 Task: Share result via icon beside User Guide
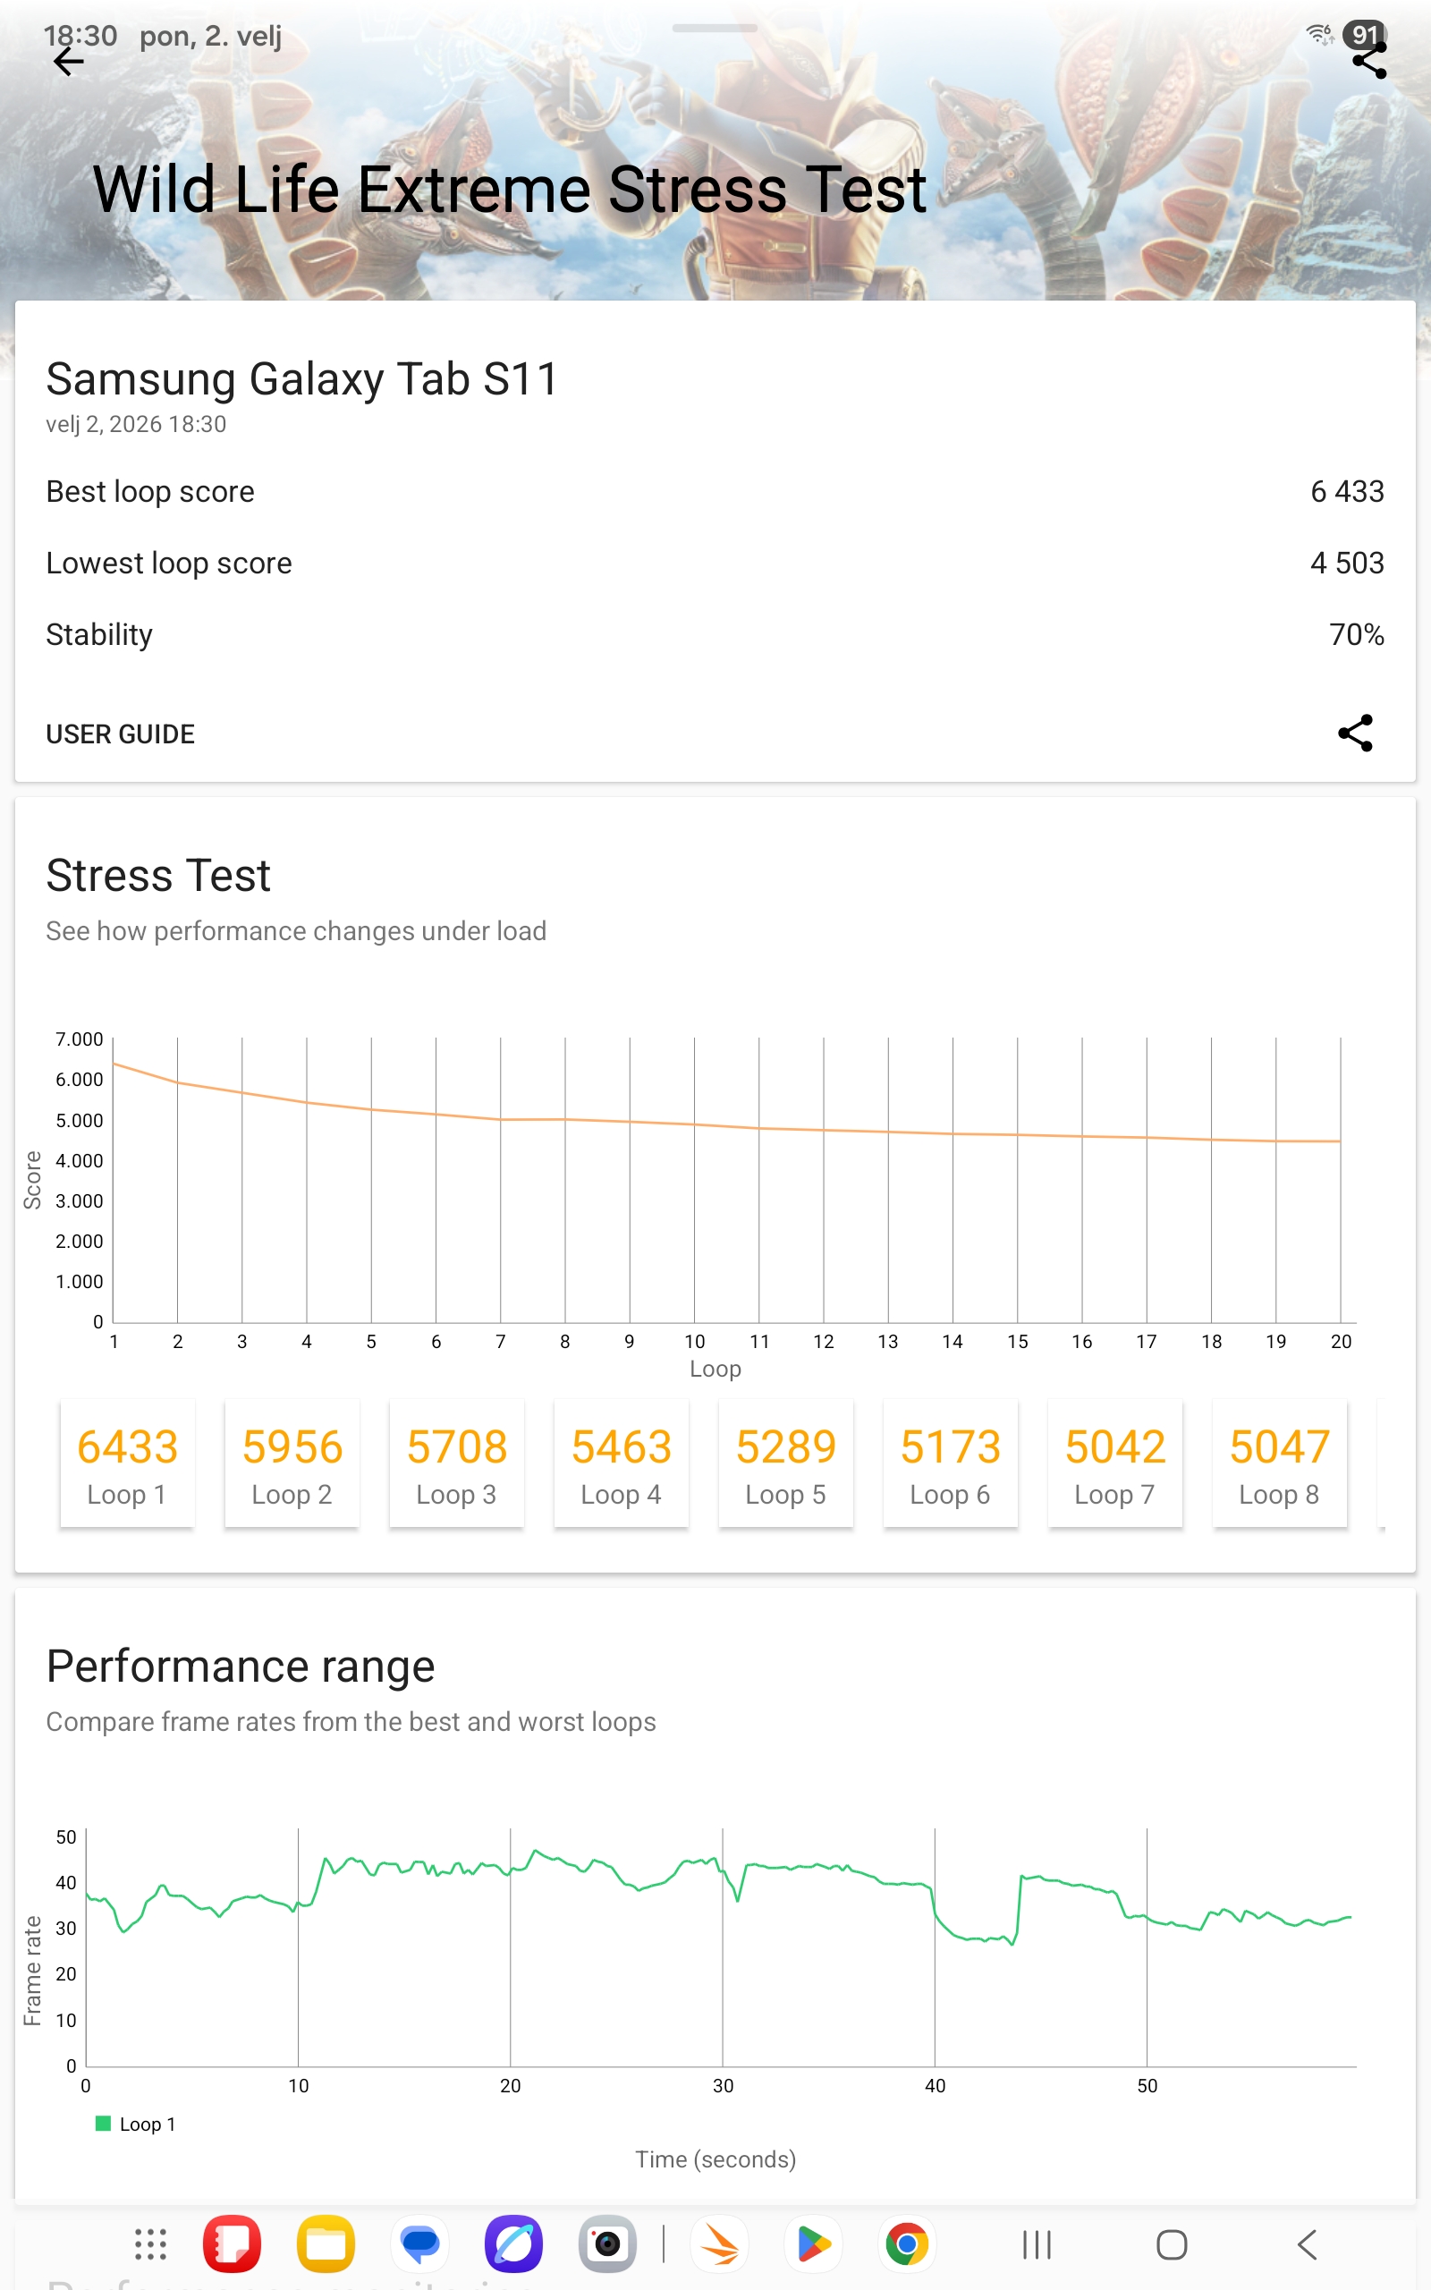(1354, 734)
